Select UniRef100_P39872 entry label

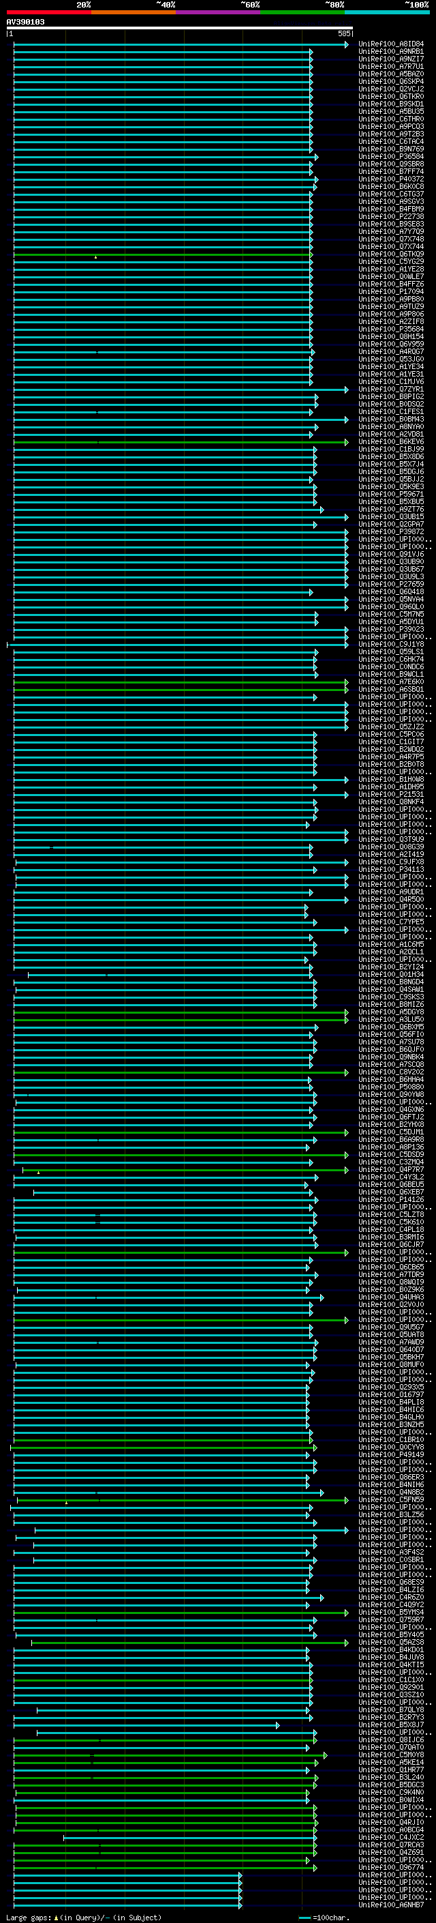coord(390,532)
